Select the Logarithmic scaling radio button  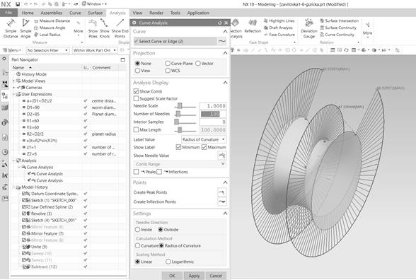(x=168, y=262)
